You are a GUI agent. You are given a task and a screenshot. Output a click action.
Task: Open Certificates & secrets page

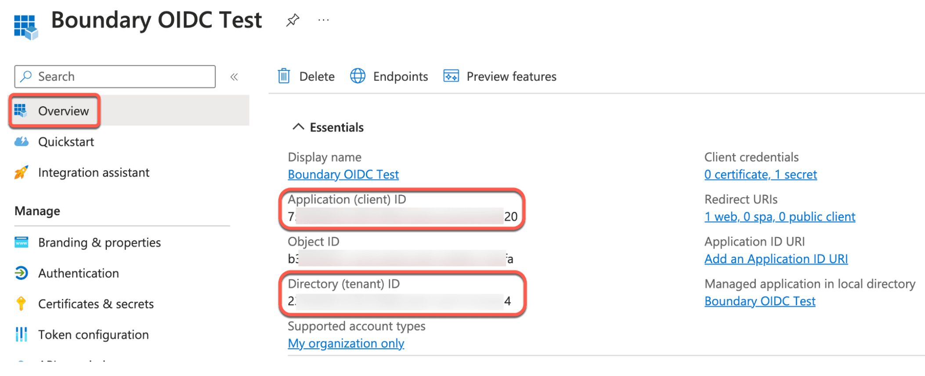pos(96,304)
